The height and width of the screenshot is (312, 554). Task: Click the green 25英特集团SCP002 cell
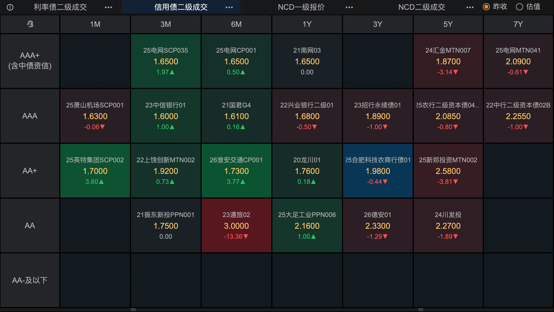point(95,171)
